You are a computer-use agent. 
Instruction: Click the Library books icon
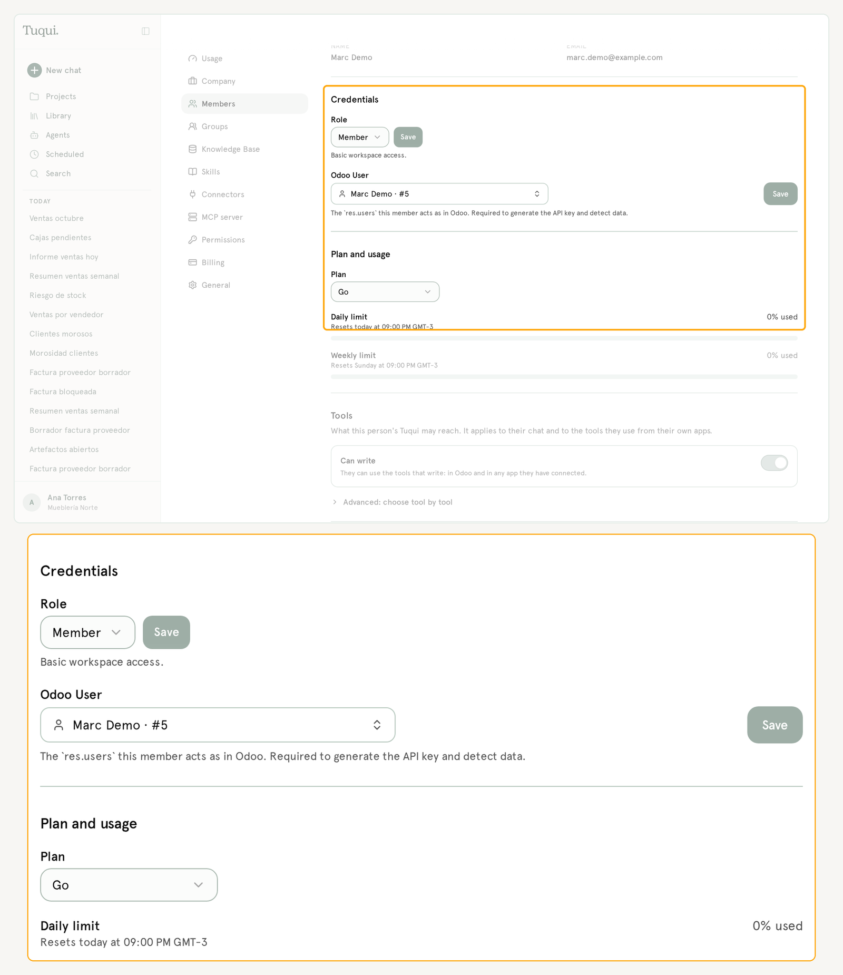tap(34, 116)
